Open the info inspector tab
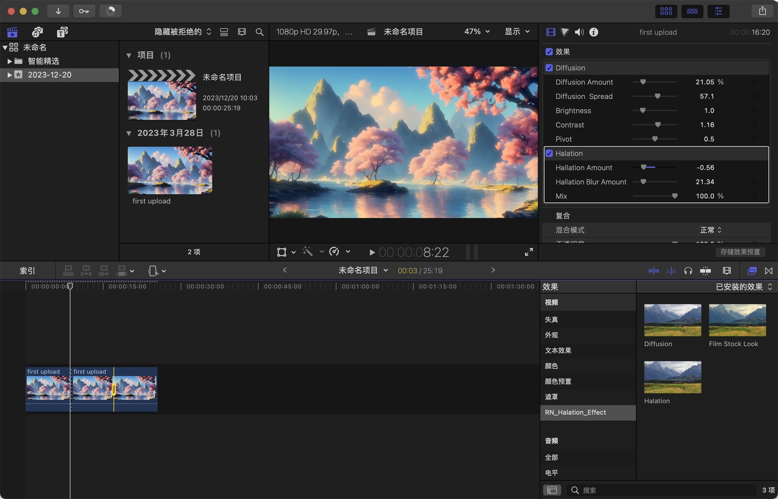The height and width of the screenshot is (499, 778). pyautogui.click(x=594, y=32)
